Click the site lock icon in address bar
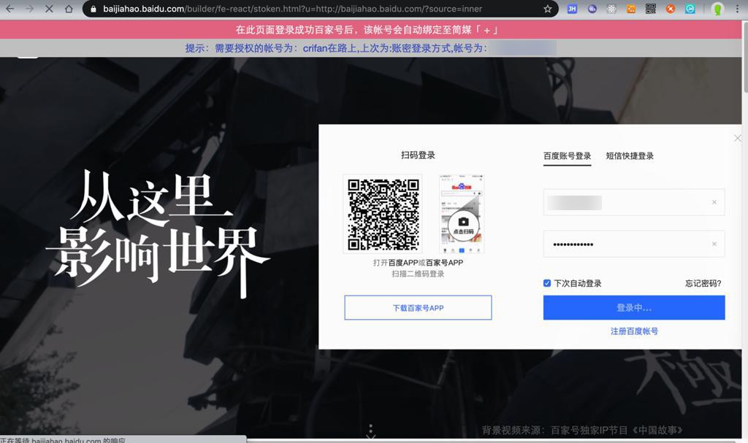 pyautogui.click(x=93, y=9)
